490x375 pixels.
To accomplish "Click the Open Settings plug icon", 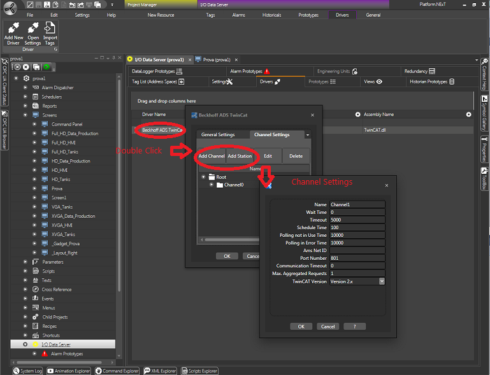I will coord(32,28).
